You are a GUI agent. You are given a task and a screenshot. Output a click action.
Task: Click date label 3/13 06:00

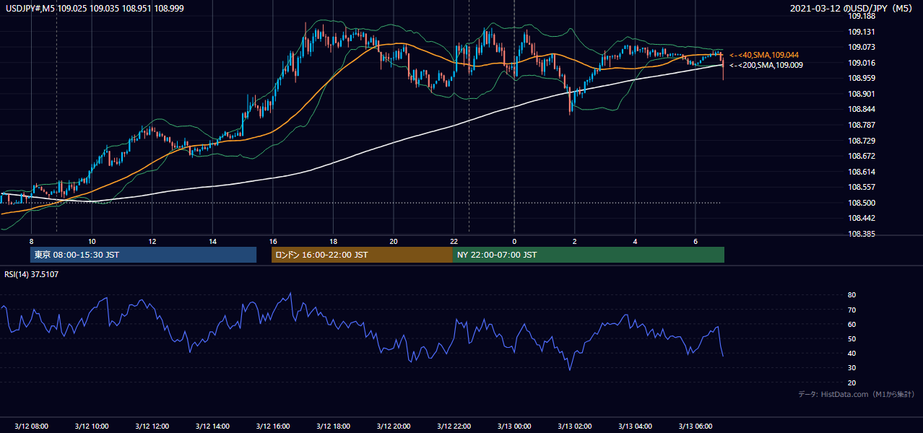695,427
